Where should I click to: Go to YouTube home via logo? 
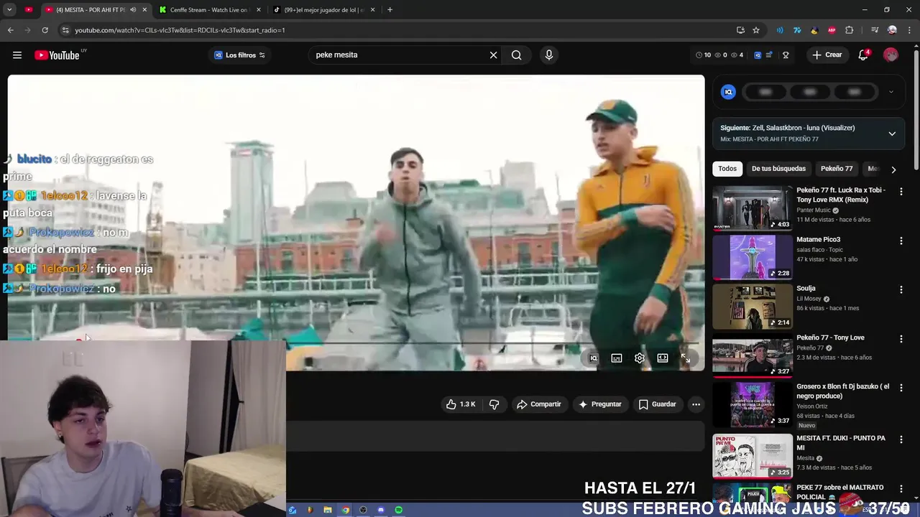[57, 55]
